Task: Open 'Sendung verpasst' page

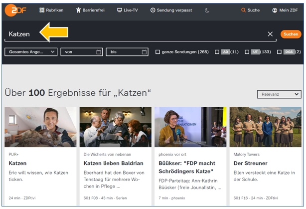Action: click(x=170, y=10)
